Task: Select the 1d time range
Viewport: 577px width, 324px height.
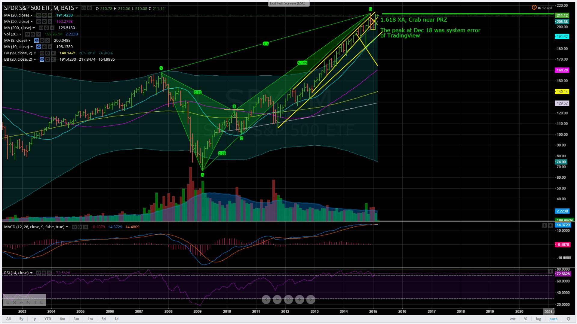Action: click(x=116, y=319)
